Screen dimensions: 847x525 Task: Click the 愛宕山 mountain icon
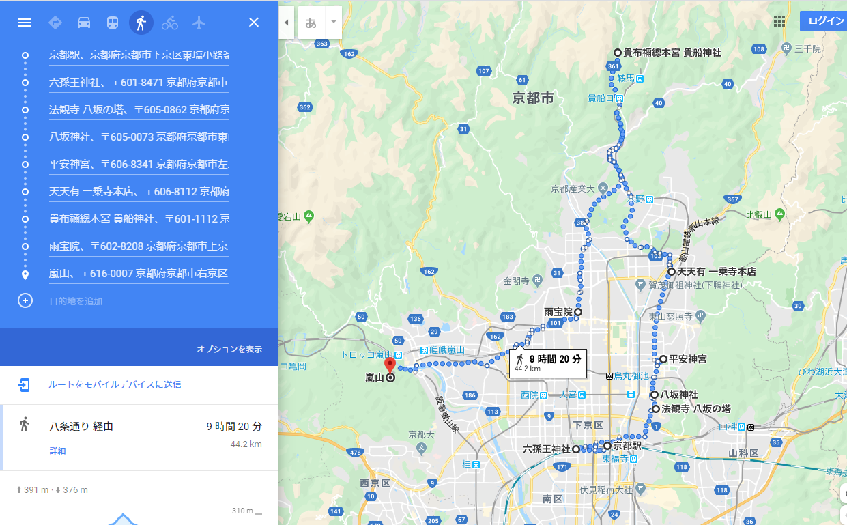[309, 216]
